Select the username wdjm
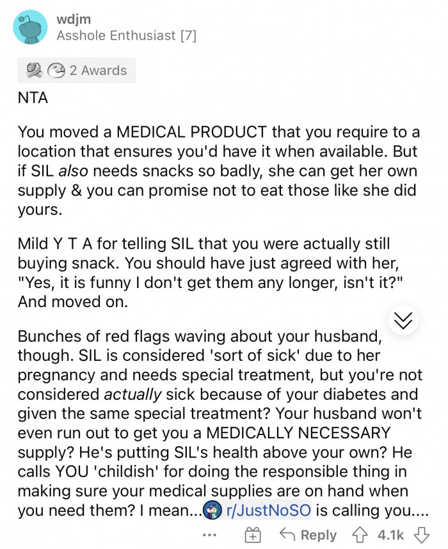The height and width of the screenshot is (549, 448). tap(72, 19)
